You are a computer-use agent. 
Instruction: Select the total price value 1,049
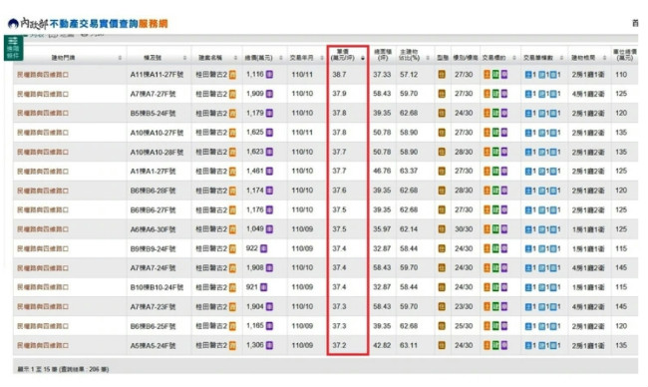255,229
